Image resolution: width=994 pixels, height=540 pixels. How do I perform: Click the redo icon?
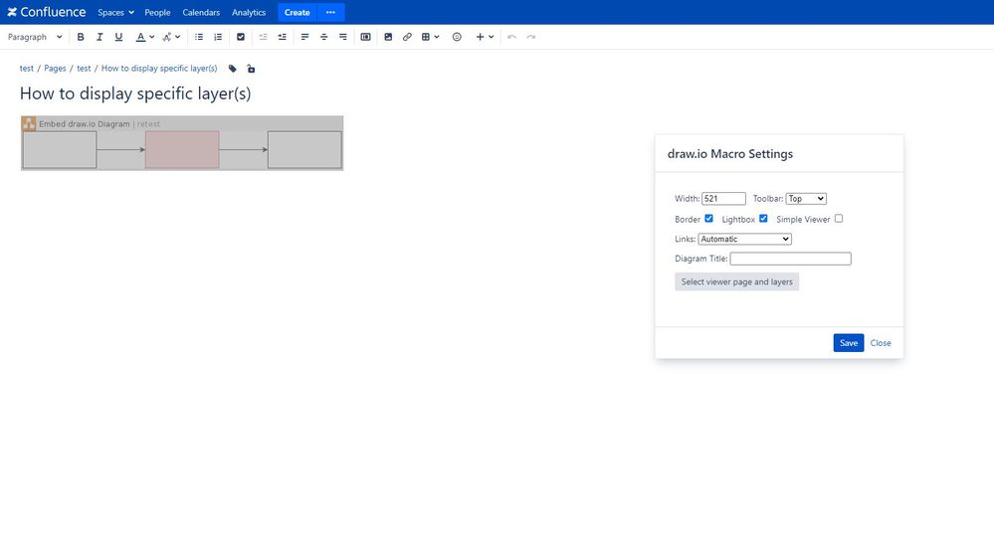pyautogui.click(x=531, y=37)
